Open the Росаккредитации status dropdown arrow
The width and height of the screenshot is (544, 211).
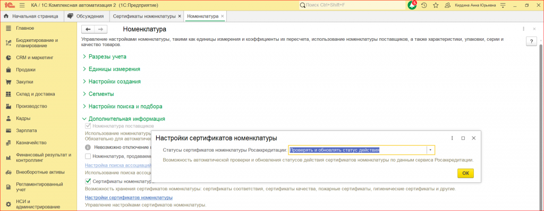[x=430, y=150]
